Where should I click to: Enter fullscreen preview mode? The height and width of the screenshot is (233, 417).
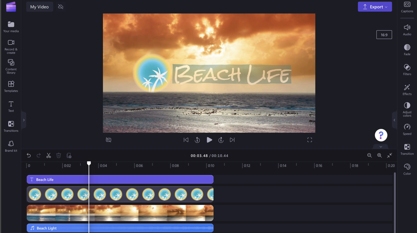pos(310,140)
